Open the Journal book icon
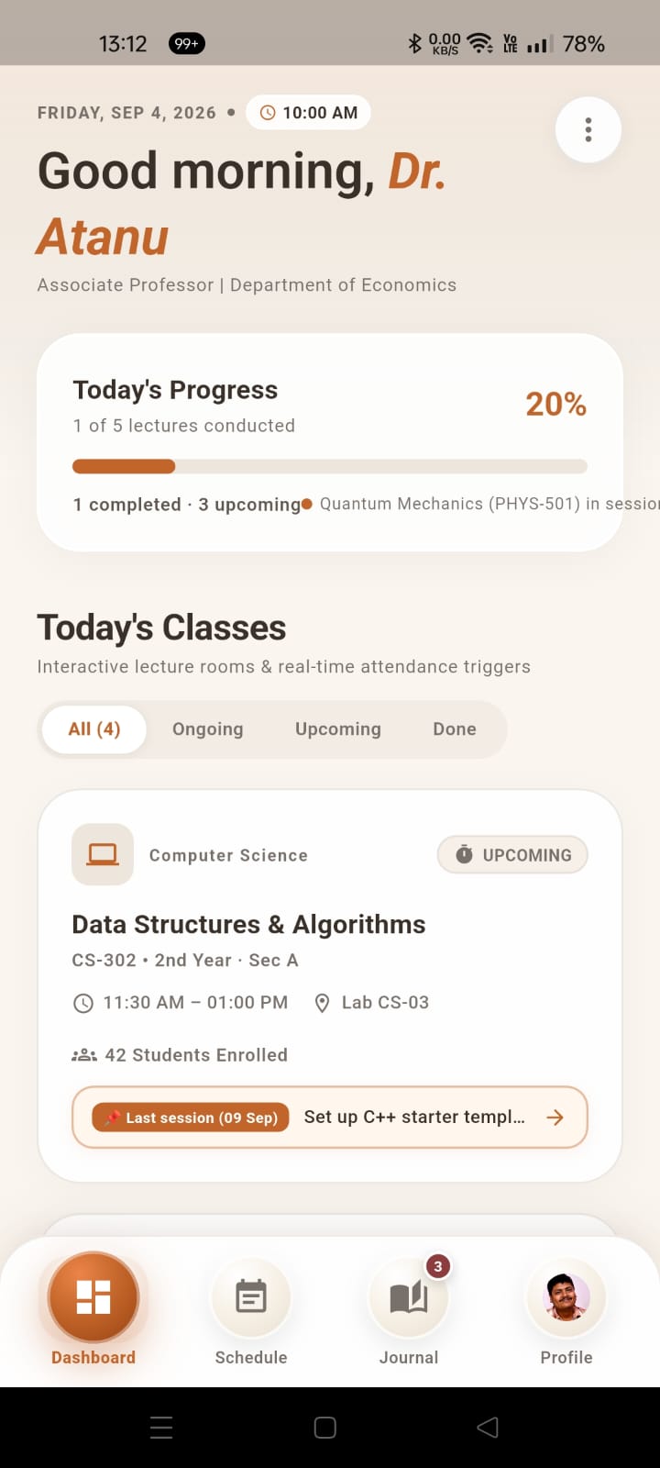The width and height of the screenshot is (660, 1468). pyautogui.click(x=409, y=1296)
